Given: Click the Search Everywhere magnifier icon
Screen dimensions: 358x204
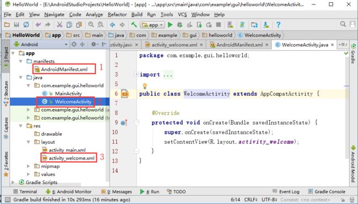Looking at the screenshot, I should click(x=343, y=24).
